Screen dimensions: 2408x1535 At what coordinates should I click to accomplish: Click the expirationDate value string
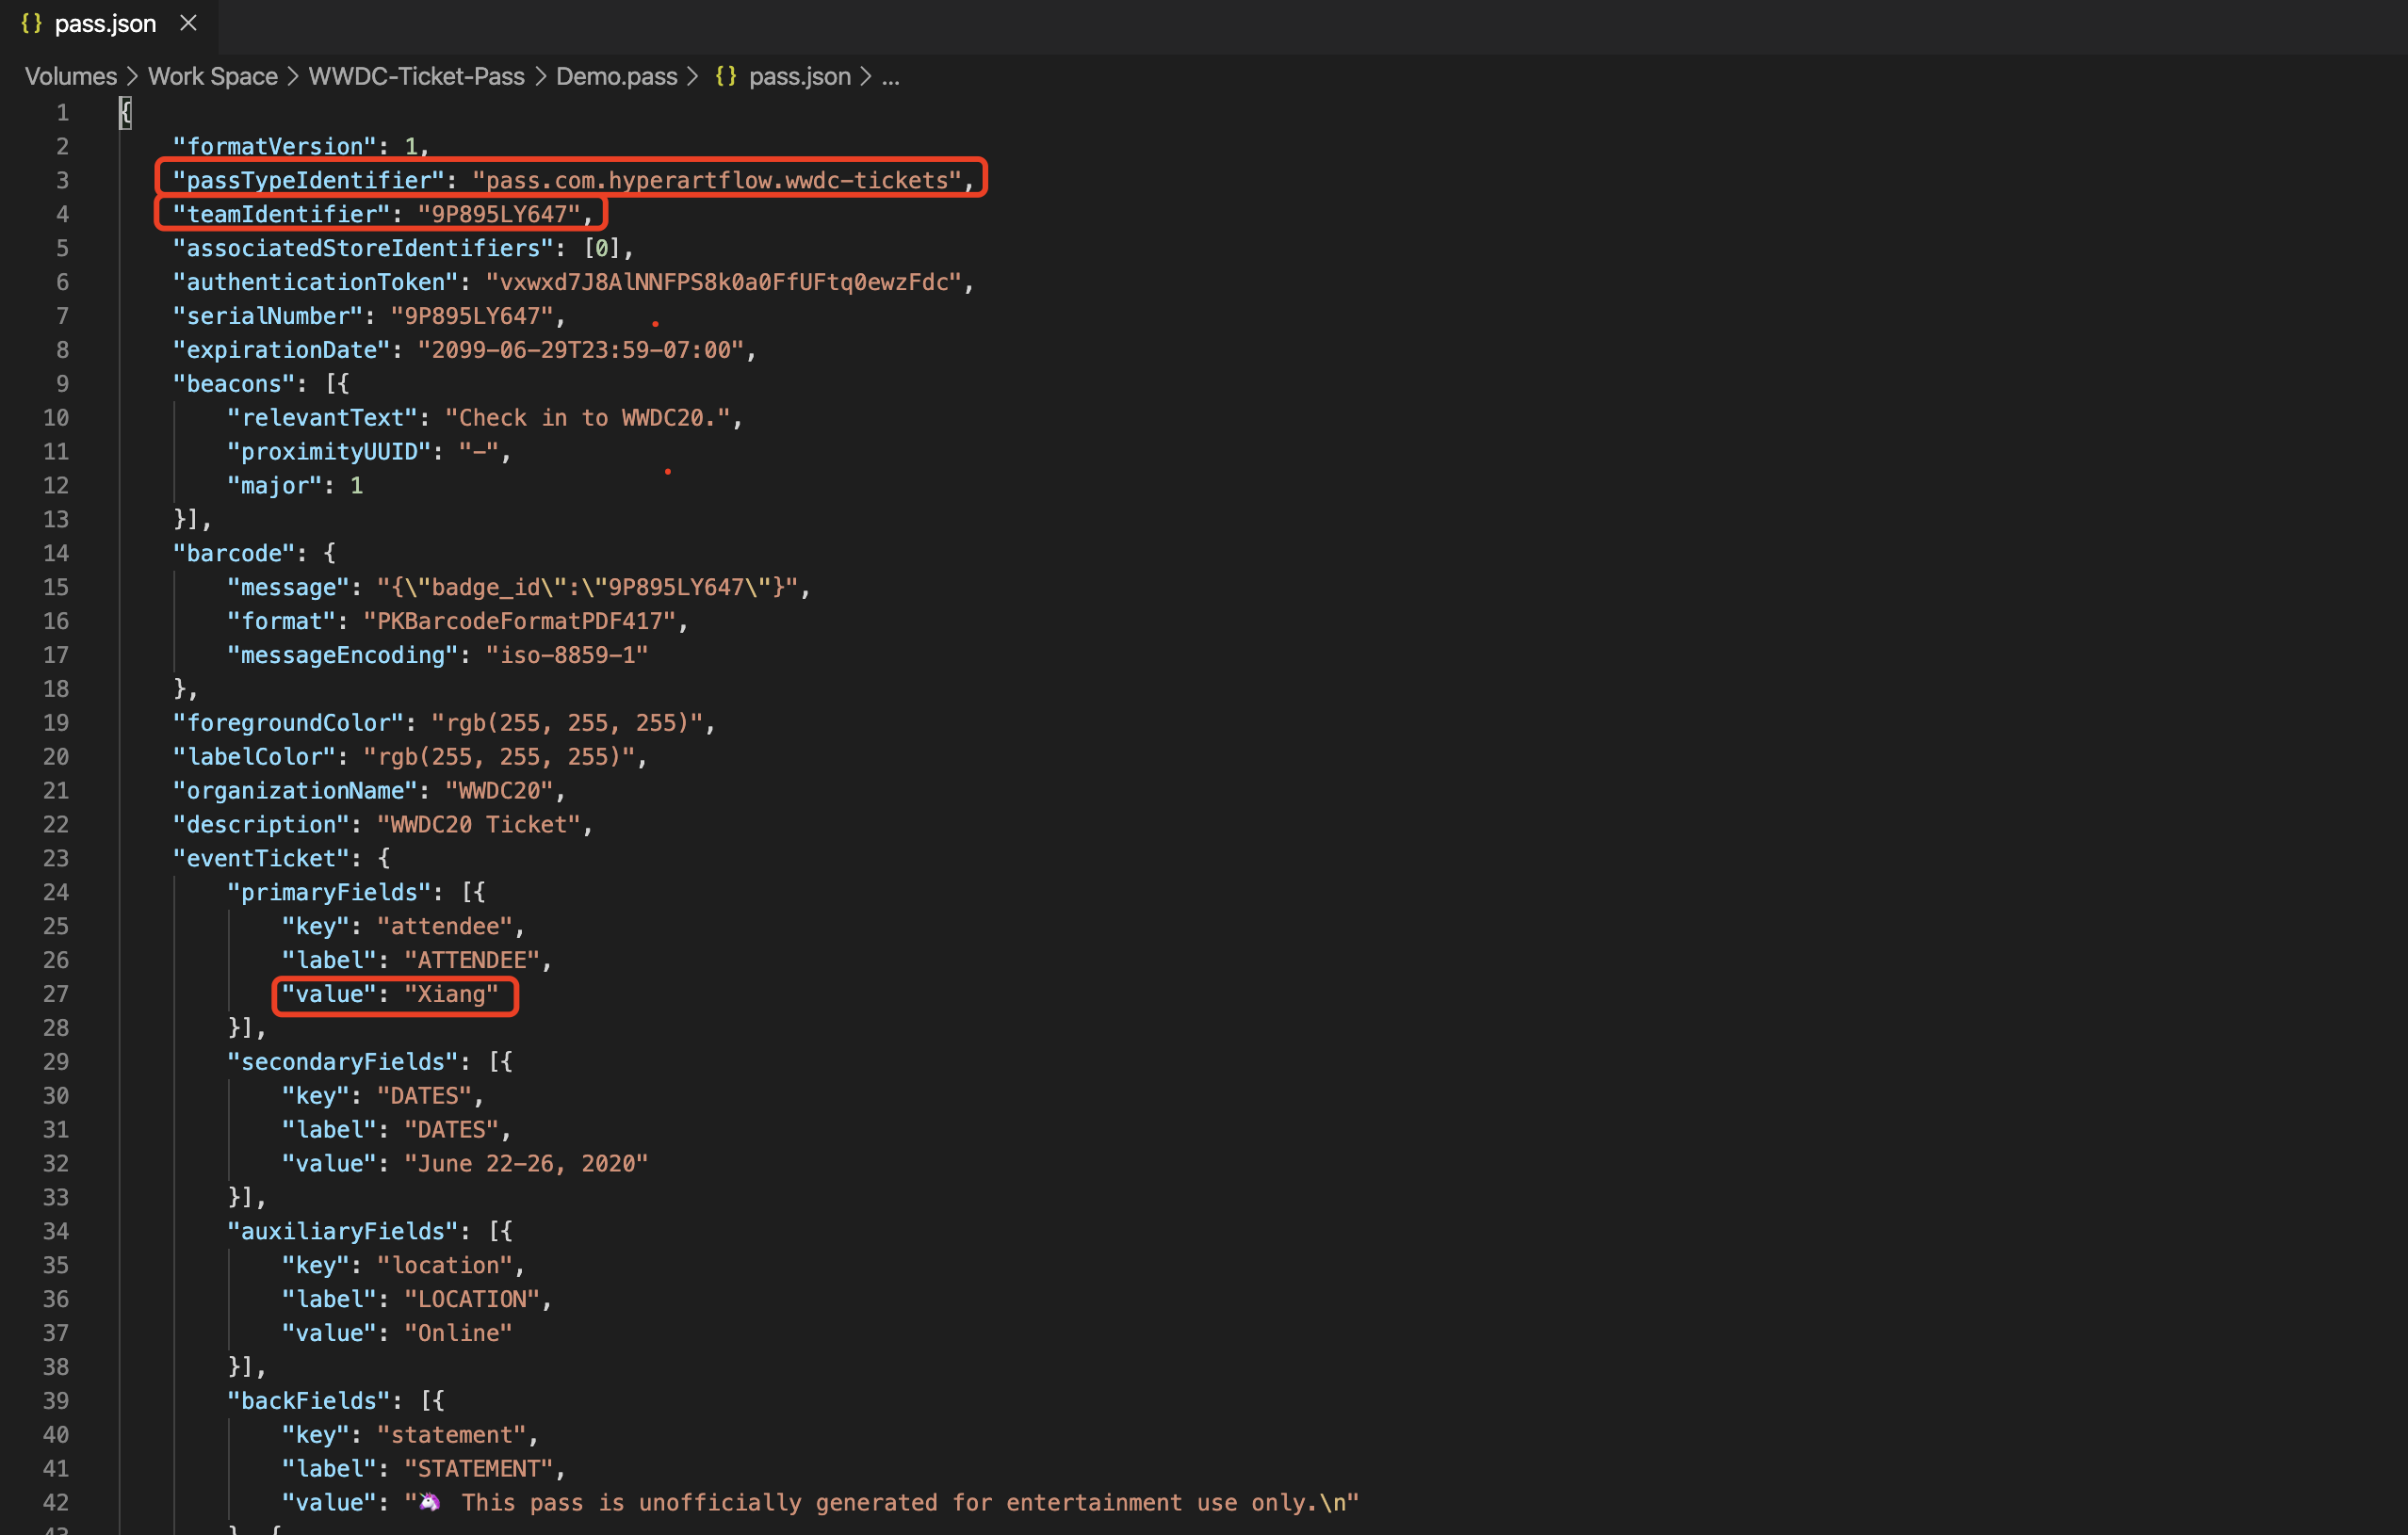click(x=580, y=349)
